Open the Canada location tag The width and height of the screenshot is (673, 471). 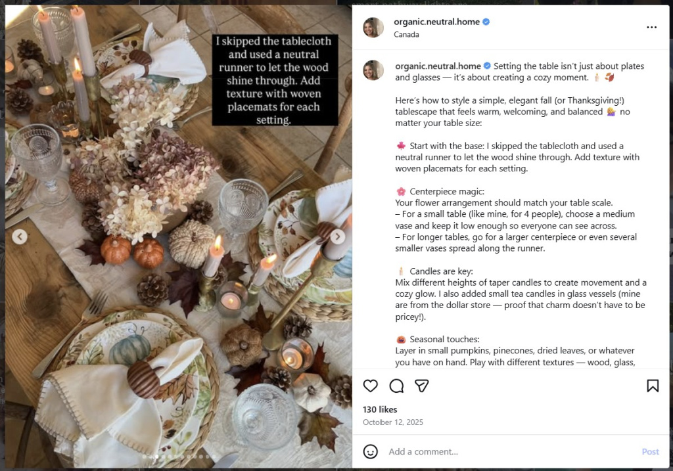(x=407, y=34)
